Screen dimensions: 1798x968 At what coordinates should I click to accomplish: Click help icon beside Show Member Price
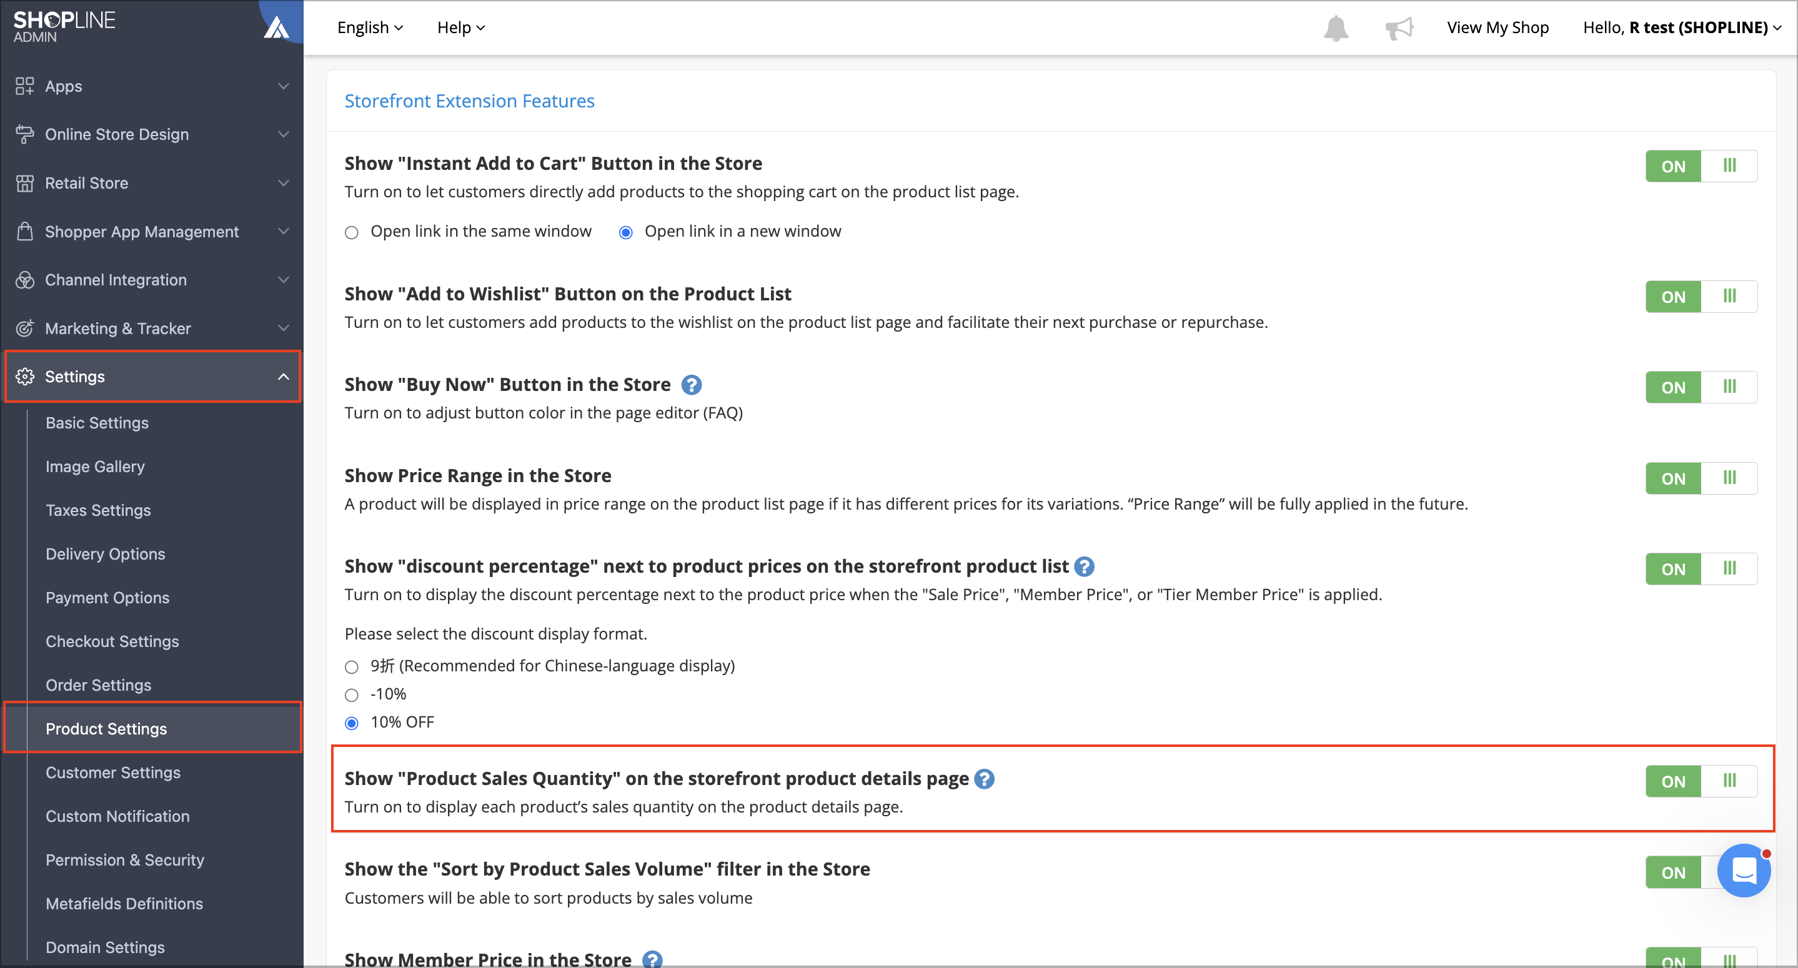pyautogui.click(x=652, y=960)
